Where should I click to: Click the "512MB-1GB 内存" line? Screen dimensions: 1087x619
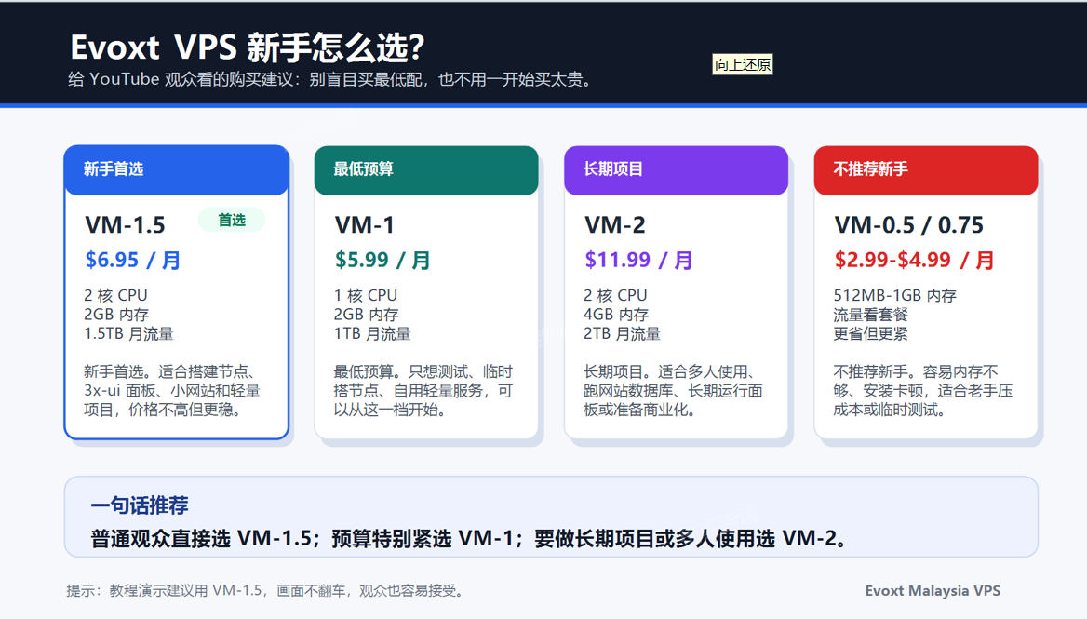click(x=895, y=295)
